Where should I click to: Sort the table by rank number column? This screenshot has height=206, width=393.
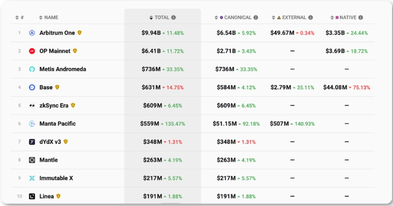pyautogui.click(x=19, y=18)
